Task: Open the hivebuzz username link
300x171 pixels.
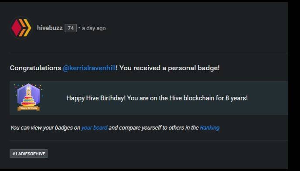Action: (x=50, y=28)
